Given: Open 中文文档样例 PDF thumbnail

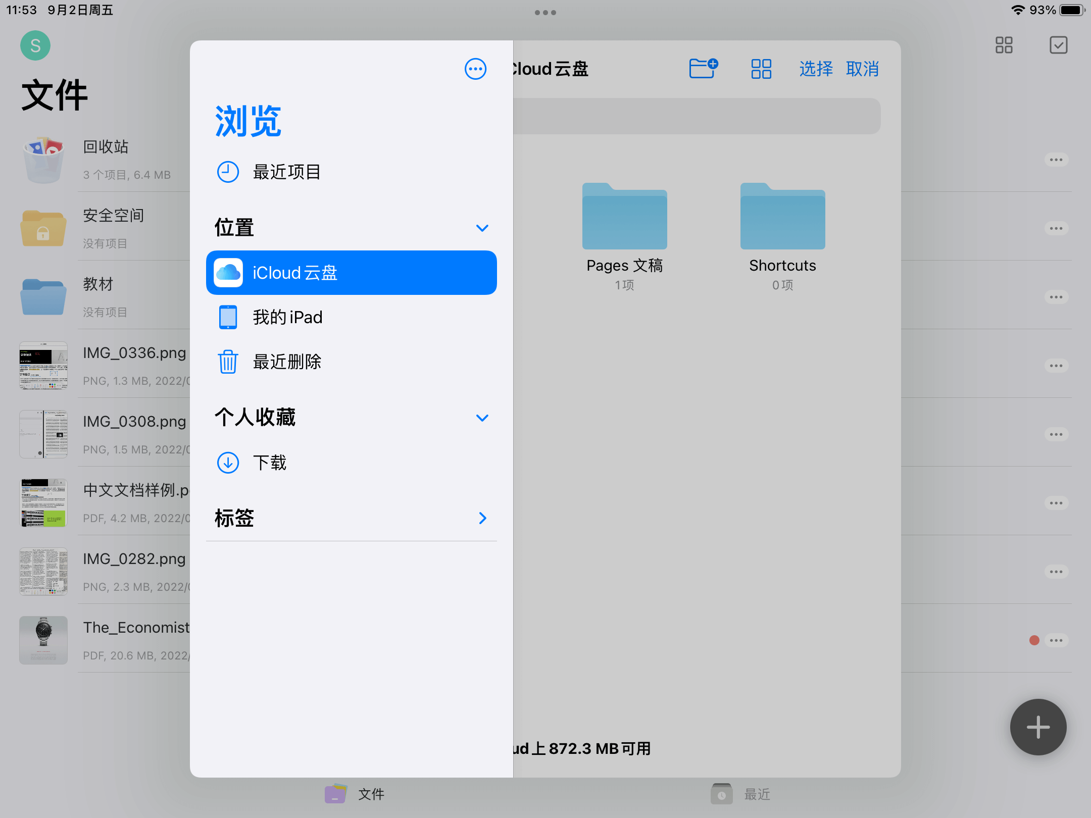Looking at the screenshot, I should [43, 503].
